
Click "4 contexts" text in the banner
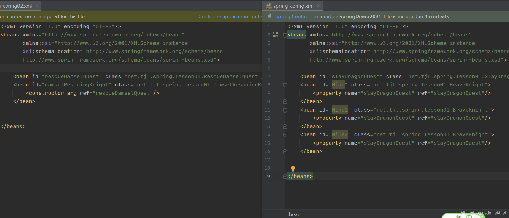[437, 16]
